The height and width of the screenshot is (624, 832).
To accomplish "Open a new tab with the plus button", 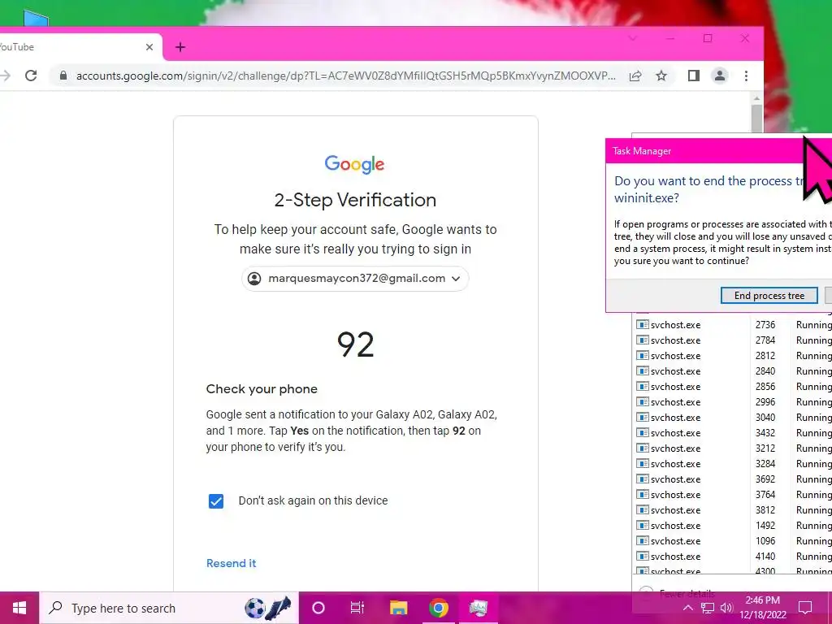I will 180,47.
